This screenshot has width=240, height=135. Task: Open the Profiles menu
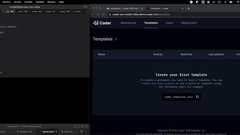[x=28, y=2]
